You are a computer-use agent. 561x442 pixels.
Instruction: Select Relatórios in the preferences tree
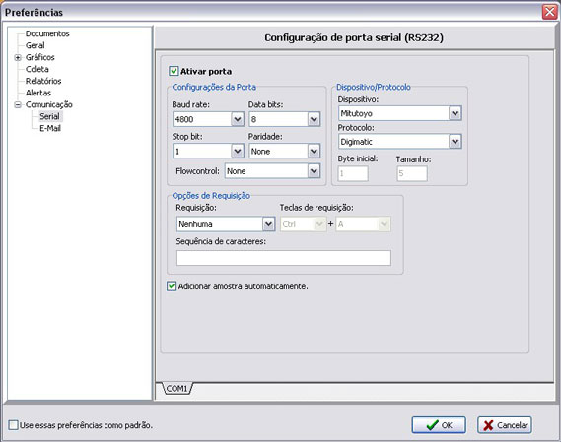click(43, 81)
